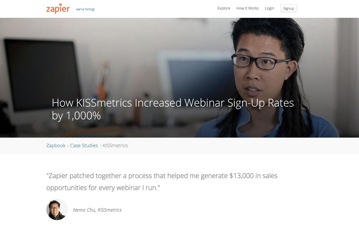The height and width of the screenshot is (226, 359).
Task: Click the KISSmetrics Webinar Sign-Up headline
Action: point(173,103)
